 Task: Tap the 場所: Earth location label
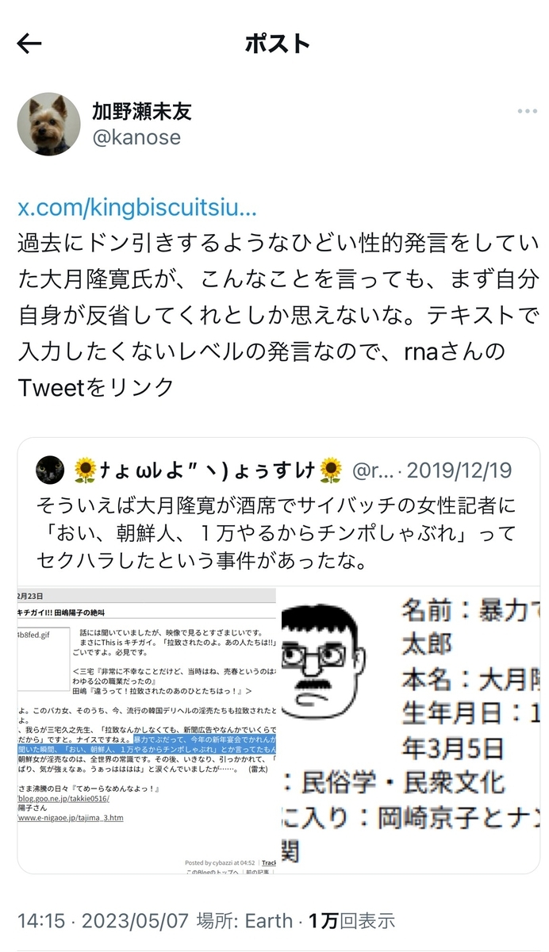coord(244,921)
